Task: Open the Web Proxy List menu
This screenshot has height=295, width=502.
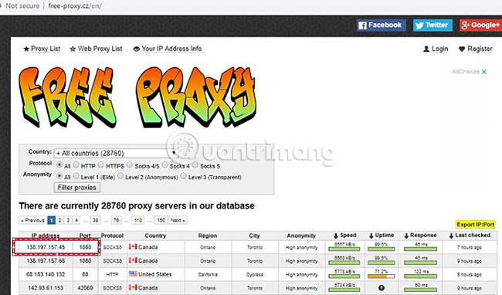Action: (96, 49)
